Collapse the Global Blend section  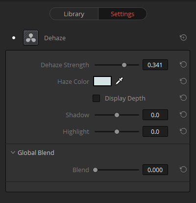pyautogui.click(x=13, y=152)
